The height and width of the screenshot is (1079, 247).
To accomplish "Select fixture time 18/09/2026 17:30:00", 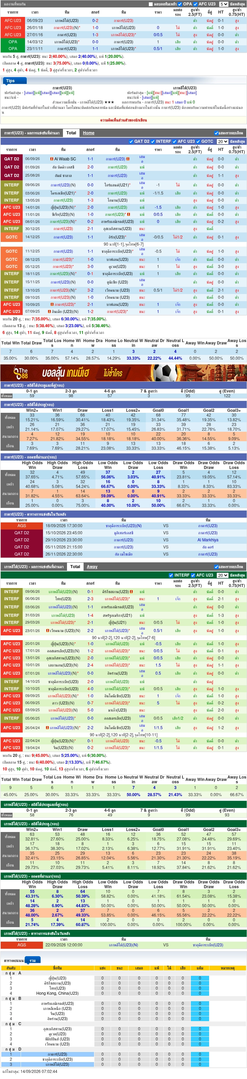I will 64,526.
